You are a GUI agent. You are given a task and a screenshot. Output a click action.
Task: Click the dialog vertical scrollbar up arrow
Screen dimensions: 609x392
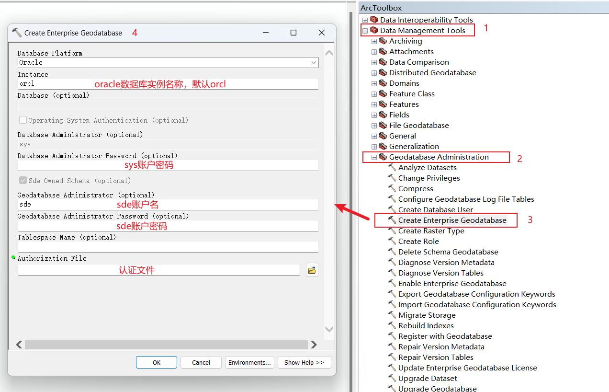coord(329,53)
